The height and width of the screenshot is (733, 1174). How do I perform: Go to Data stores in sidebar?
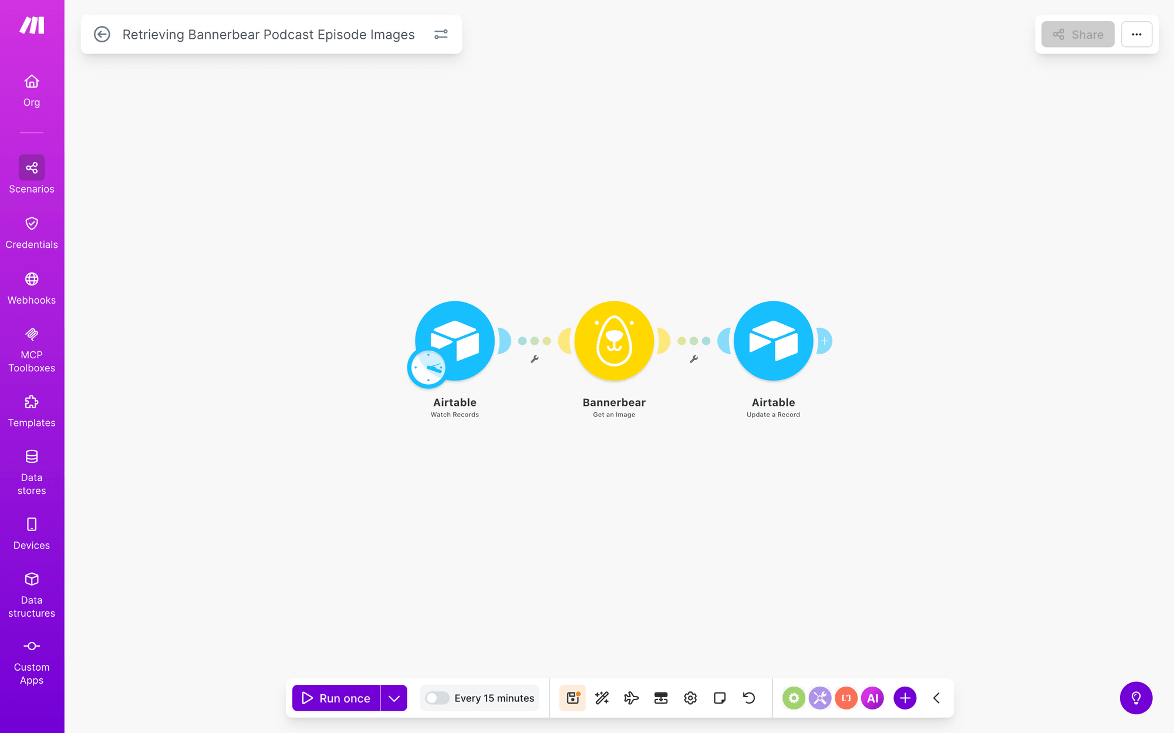[32, 472]
